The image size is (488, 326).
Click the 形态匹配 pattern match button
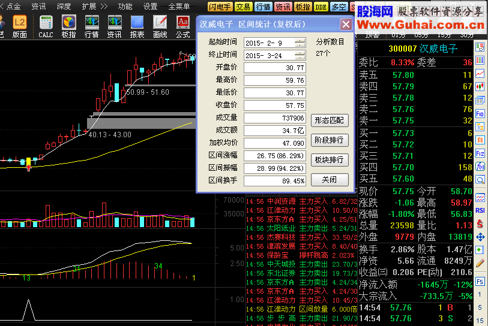tap(330, 120)
